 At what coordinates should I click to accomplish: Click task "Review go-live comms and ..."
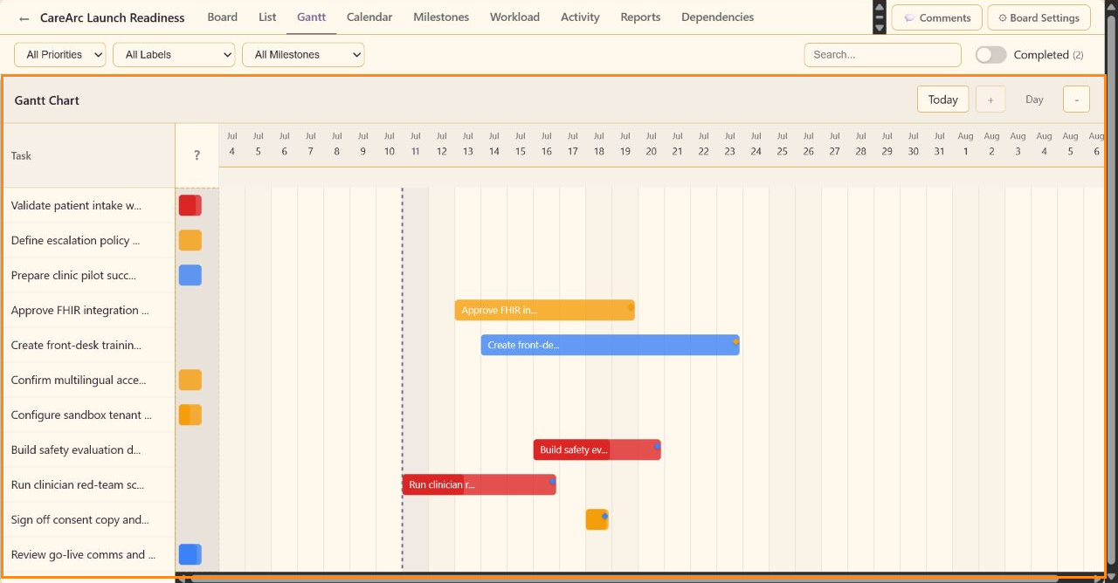[x=83, y=554]
